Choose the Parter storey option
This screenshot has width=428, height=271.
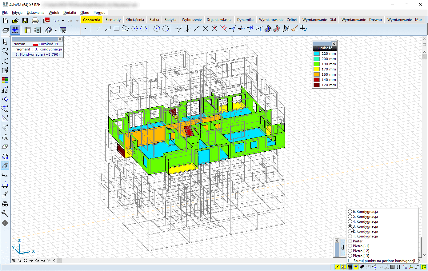[350, 241]
